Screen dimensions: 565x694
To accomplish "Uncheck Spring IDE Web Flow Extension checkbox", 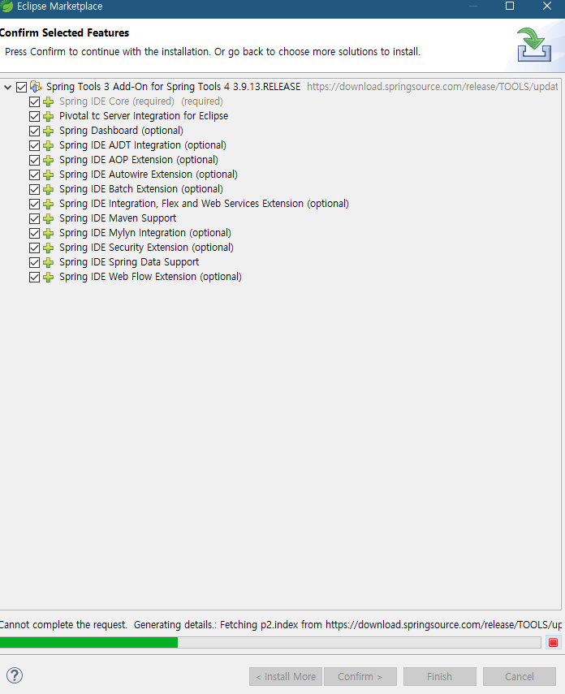I will click(x=34, y=277).
